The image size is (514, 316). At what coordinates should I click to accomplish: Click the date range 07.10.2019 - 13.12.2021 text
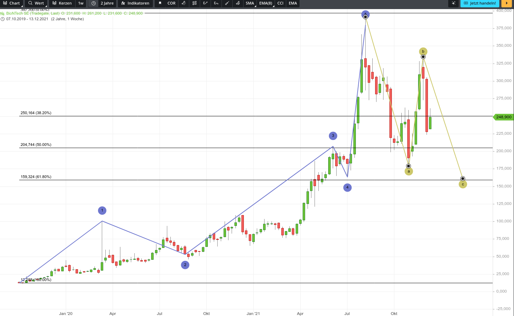click(x=27, y=19)
